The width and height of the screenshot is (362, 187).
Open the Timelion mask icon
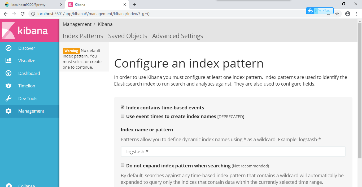(8, 86)
